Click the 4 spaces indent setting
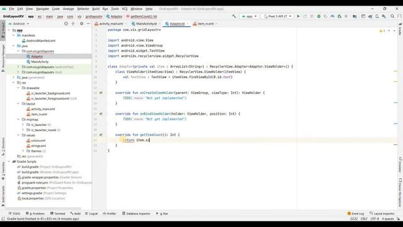403x227 pixels. tap(388, 219)
